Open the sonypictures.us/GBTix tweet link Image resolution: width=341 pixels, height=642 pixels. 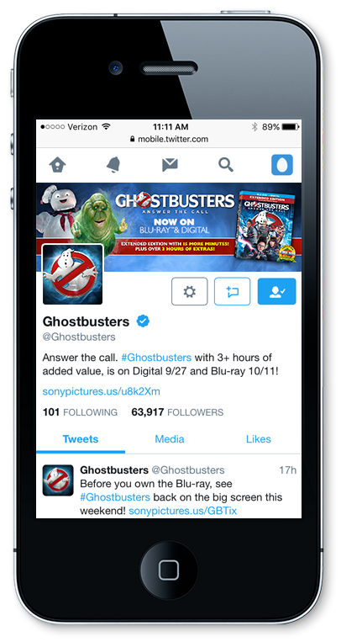pos(183,511)
